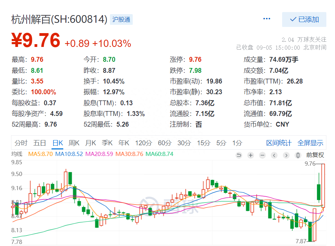The height and width of the screenshot is (246, 335).
Task: Click the change percent +10.03%
Action: [x=112, y=43]
